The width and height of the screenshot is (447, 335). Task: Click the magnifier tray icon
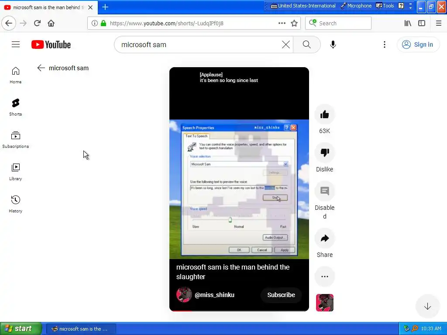(x=415, y=329)
